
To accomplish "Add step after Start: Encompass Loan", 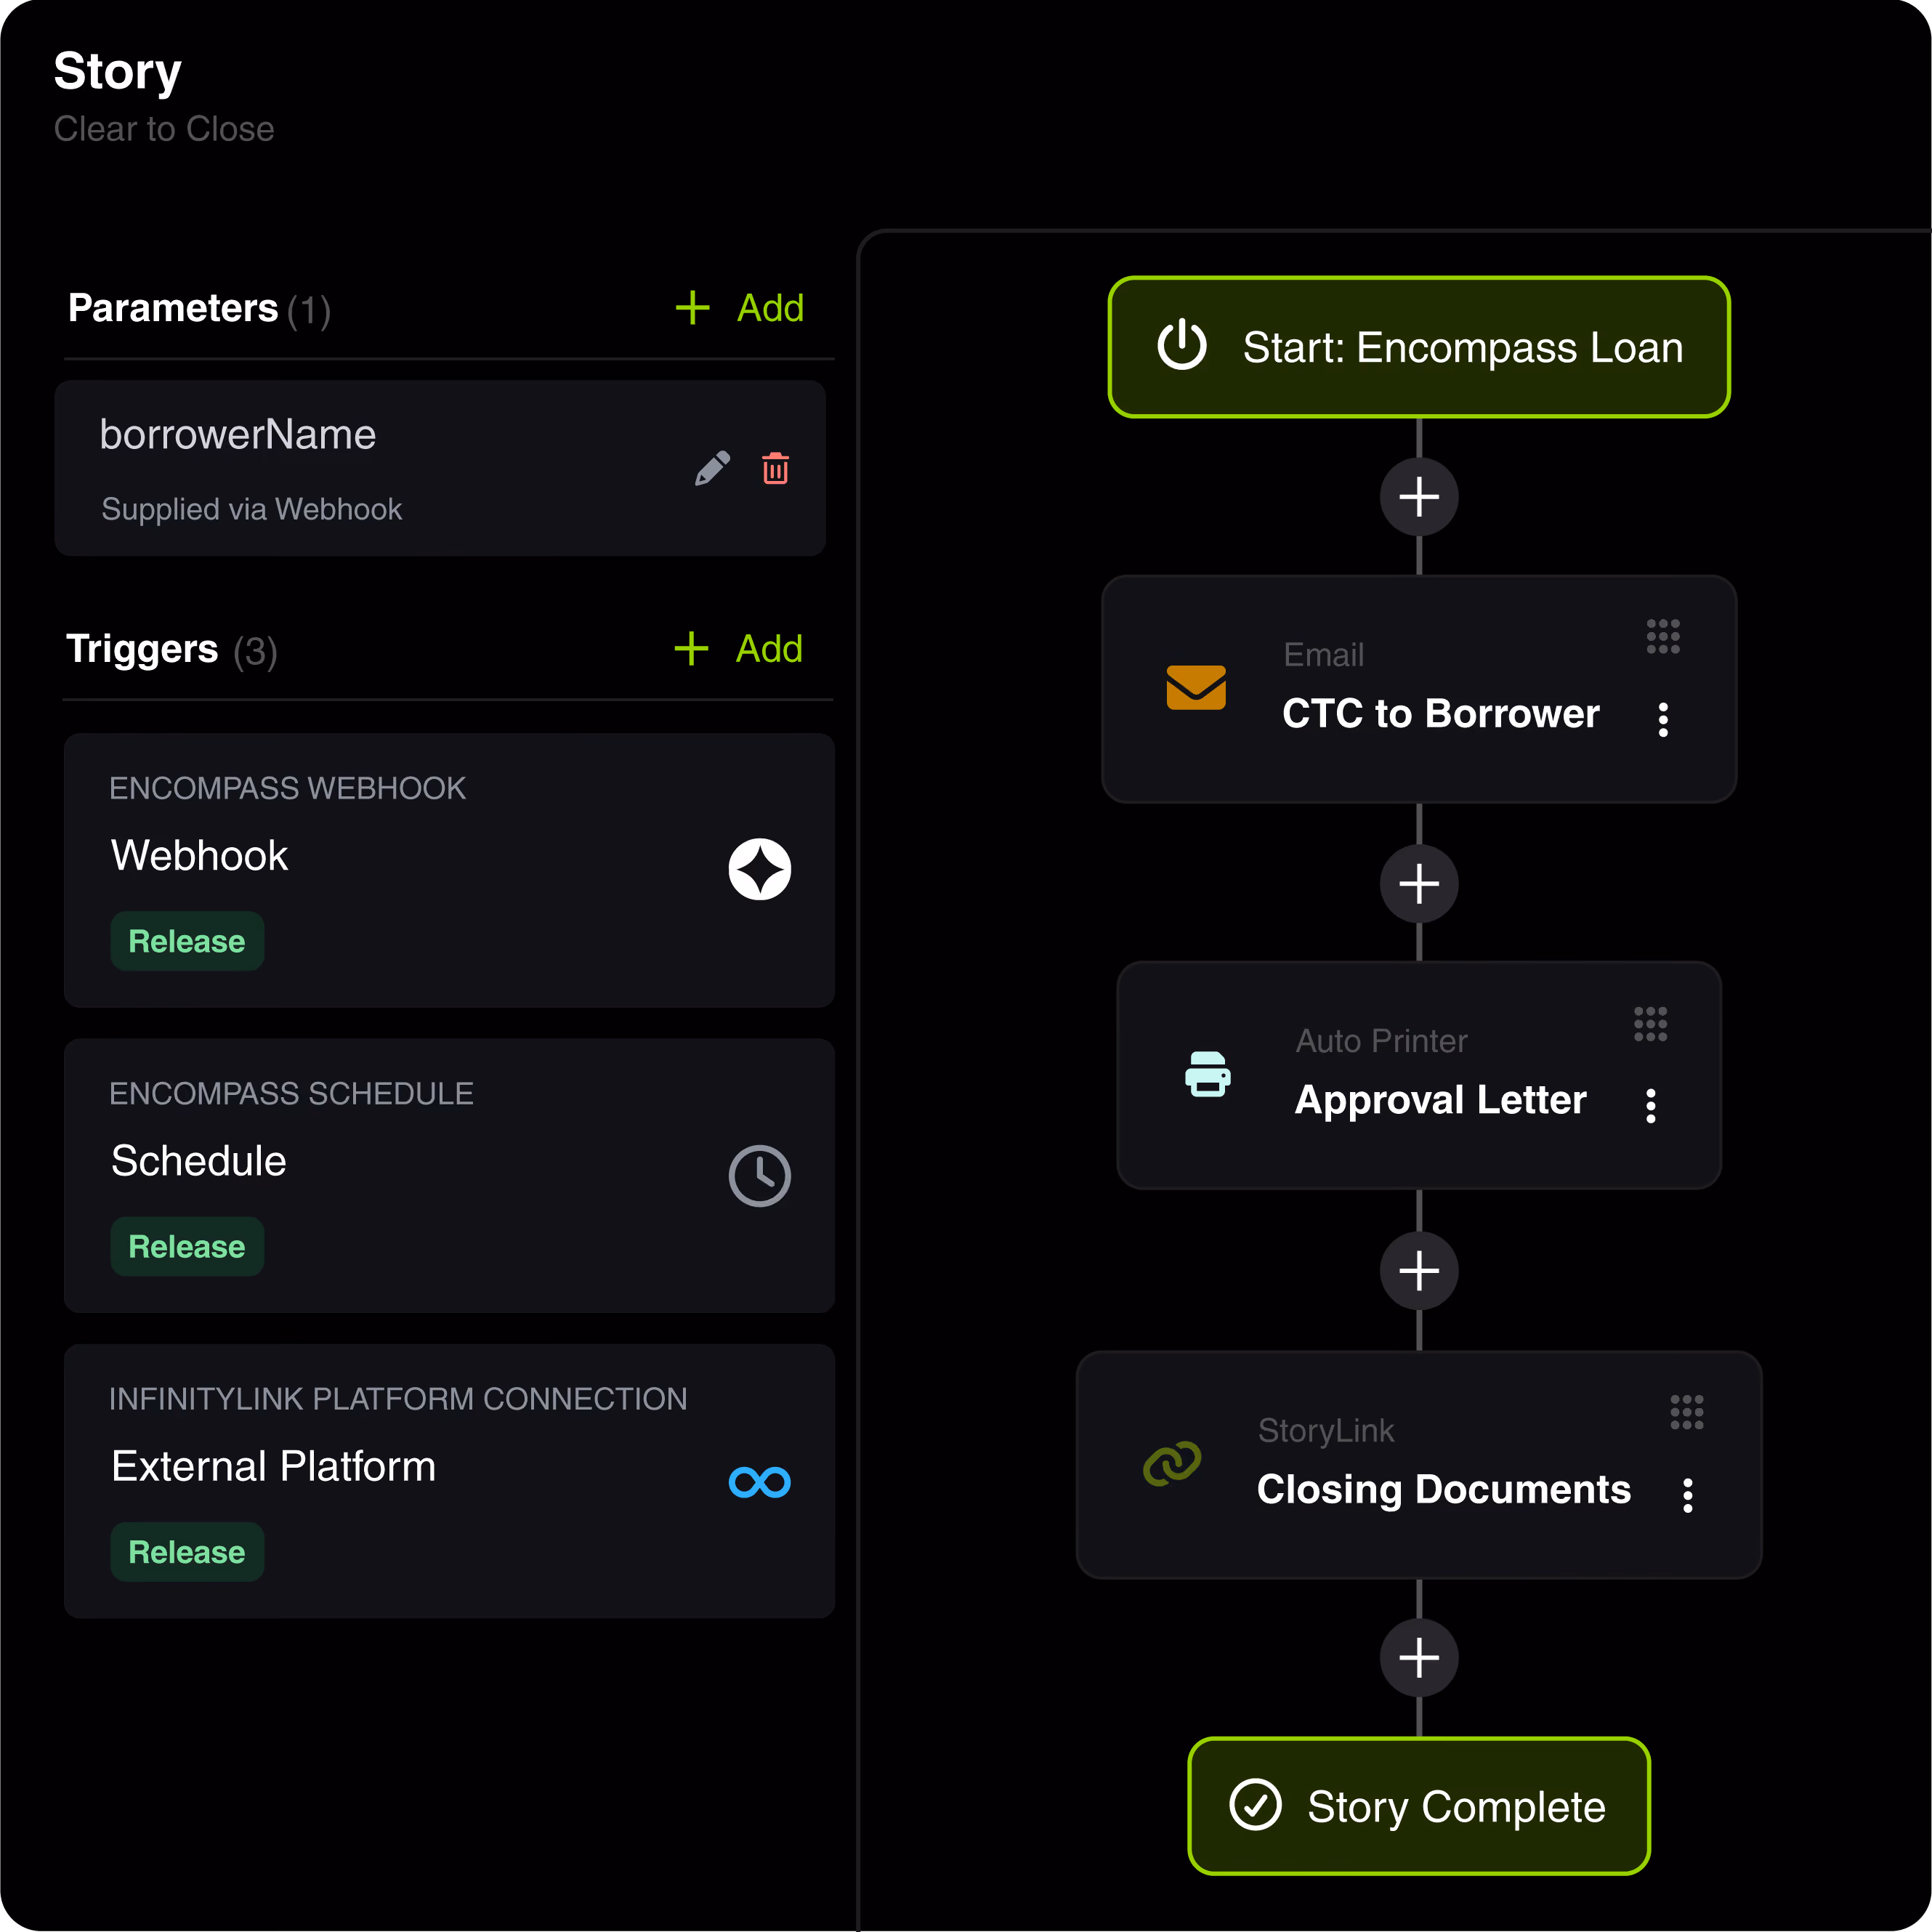I will (1419, 497).
